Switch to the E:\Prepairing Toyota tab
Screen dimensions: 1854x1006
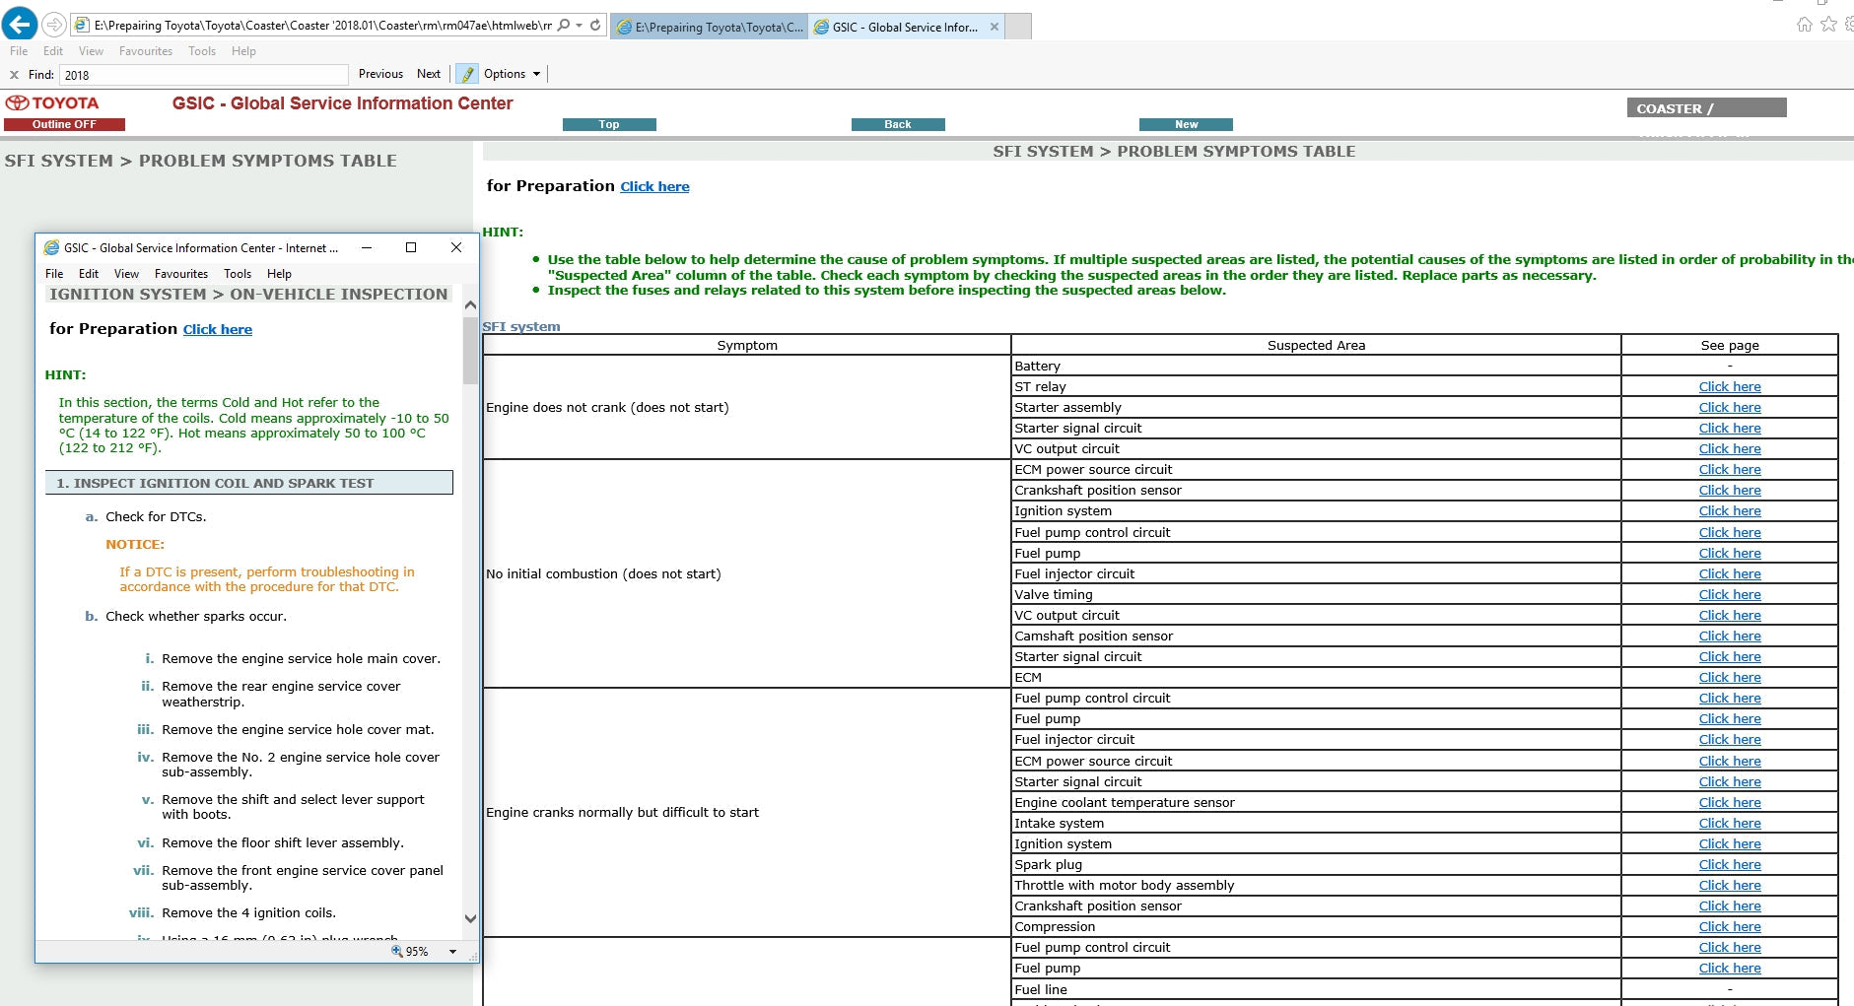[x=709, y=28]
